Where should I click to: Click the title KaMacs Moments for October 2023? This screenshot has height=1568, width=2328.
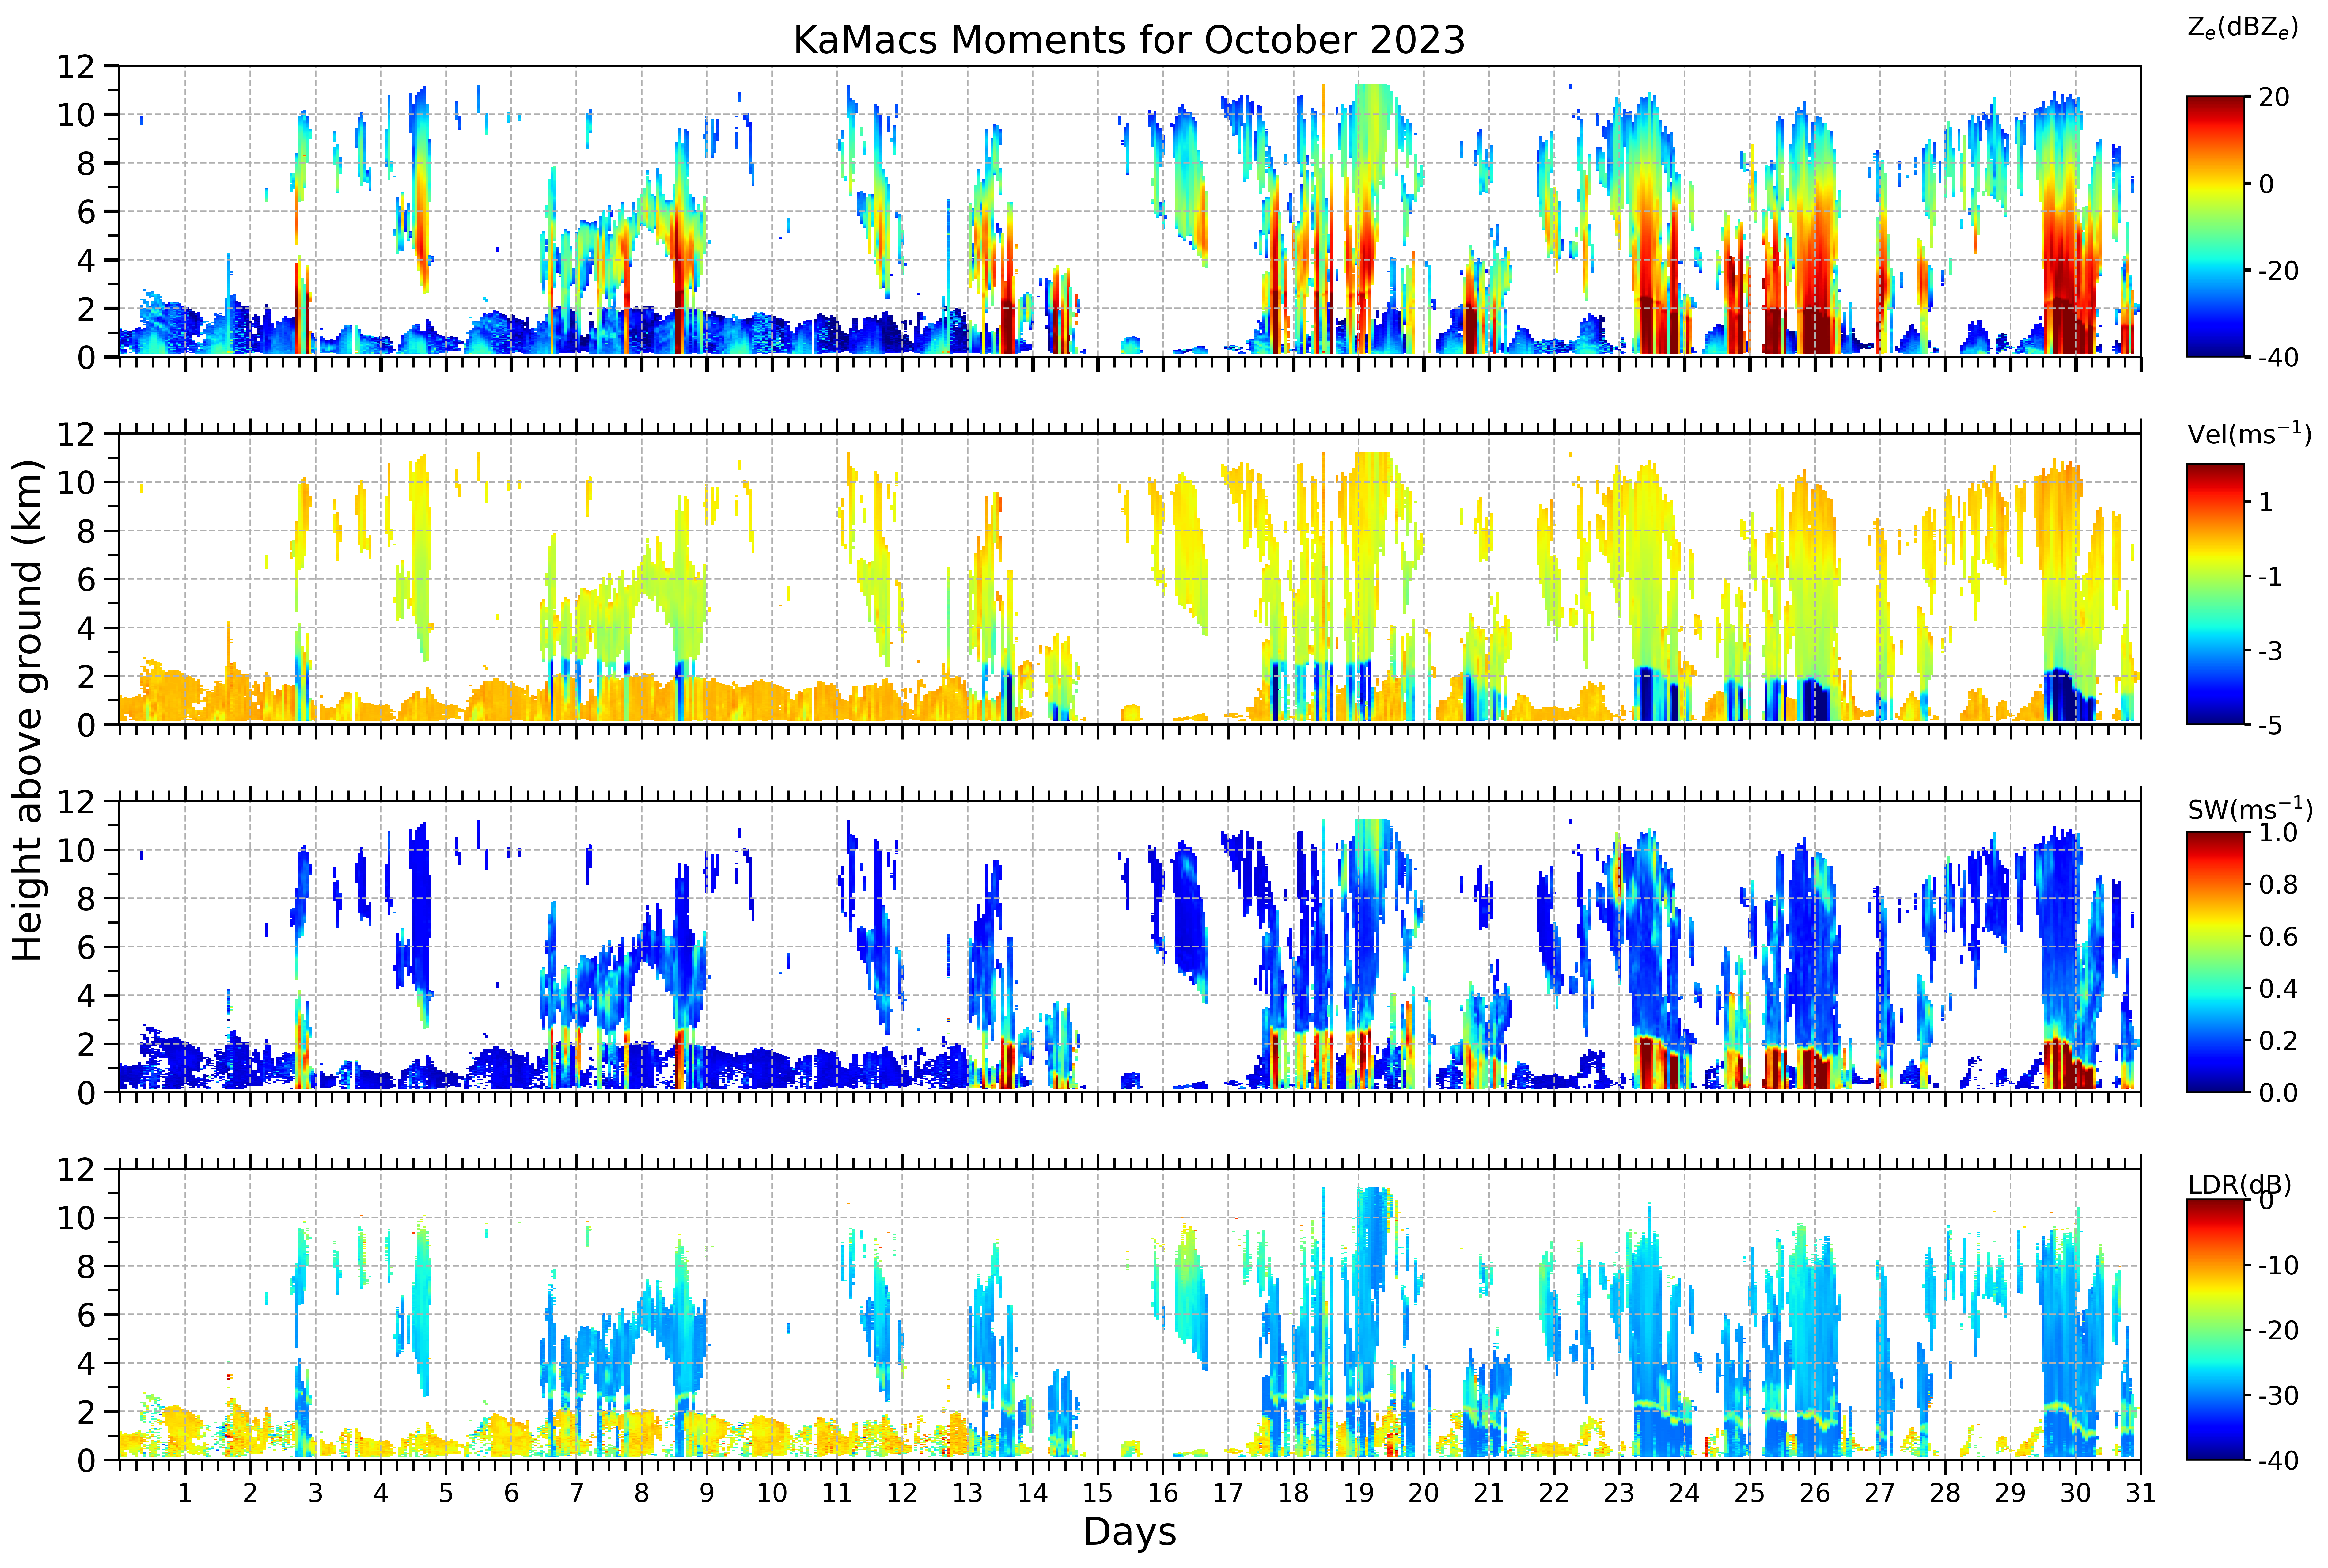click(1129, 40)
